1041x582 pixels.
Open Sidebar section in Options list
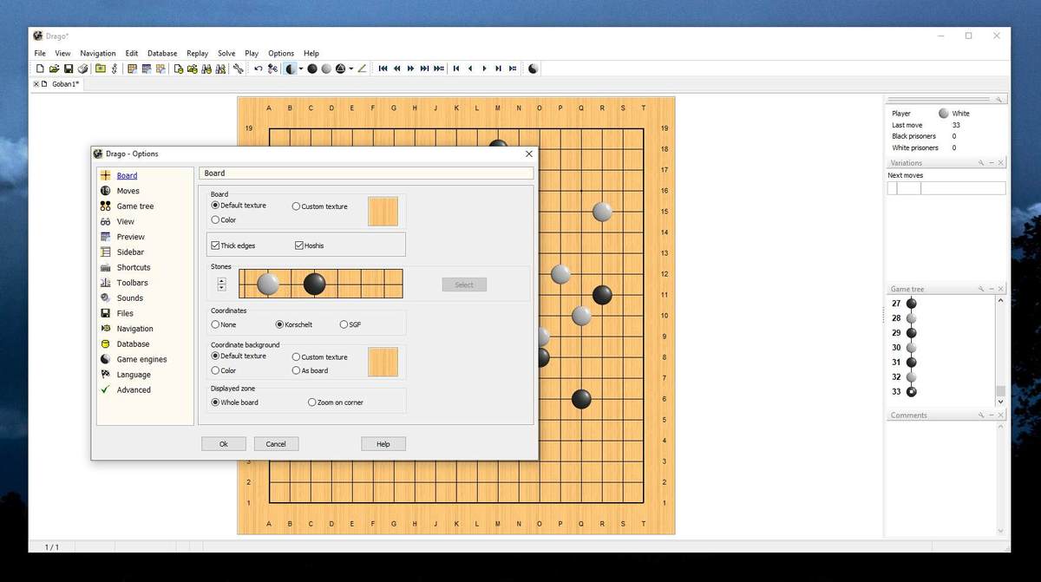tap(130, 252)
